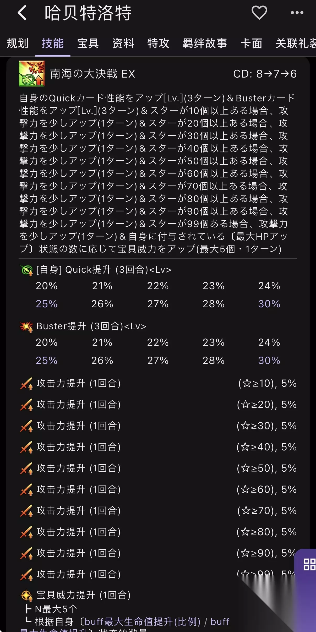Click the 攻击力提升 (☆≥30) effect row
This screenshot has height=632, width=316.
[x=158, y=426]
